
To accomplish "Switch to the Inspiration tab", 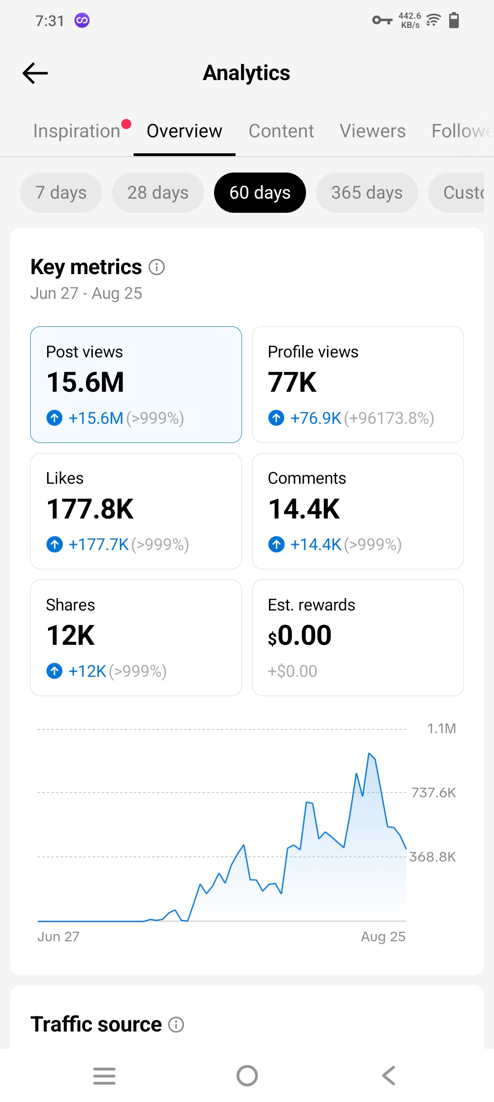I will tap(77, 131).
